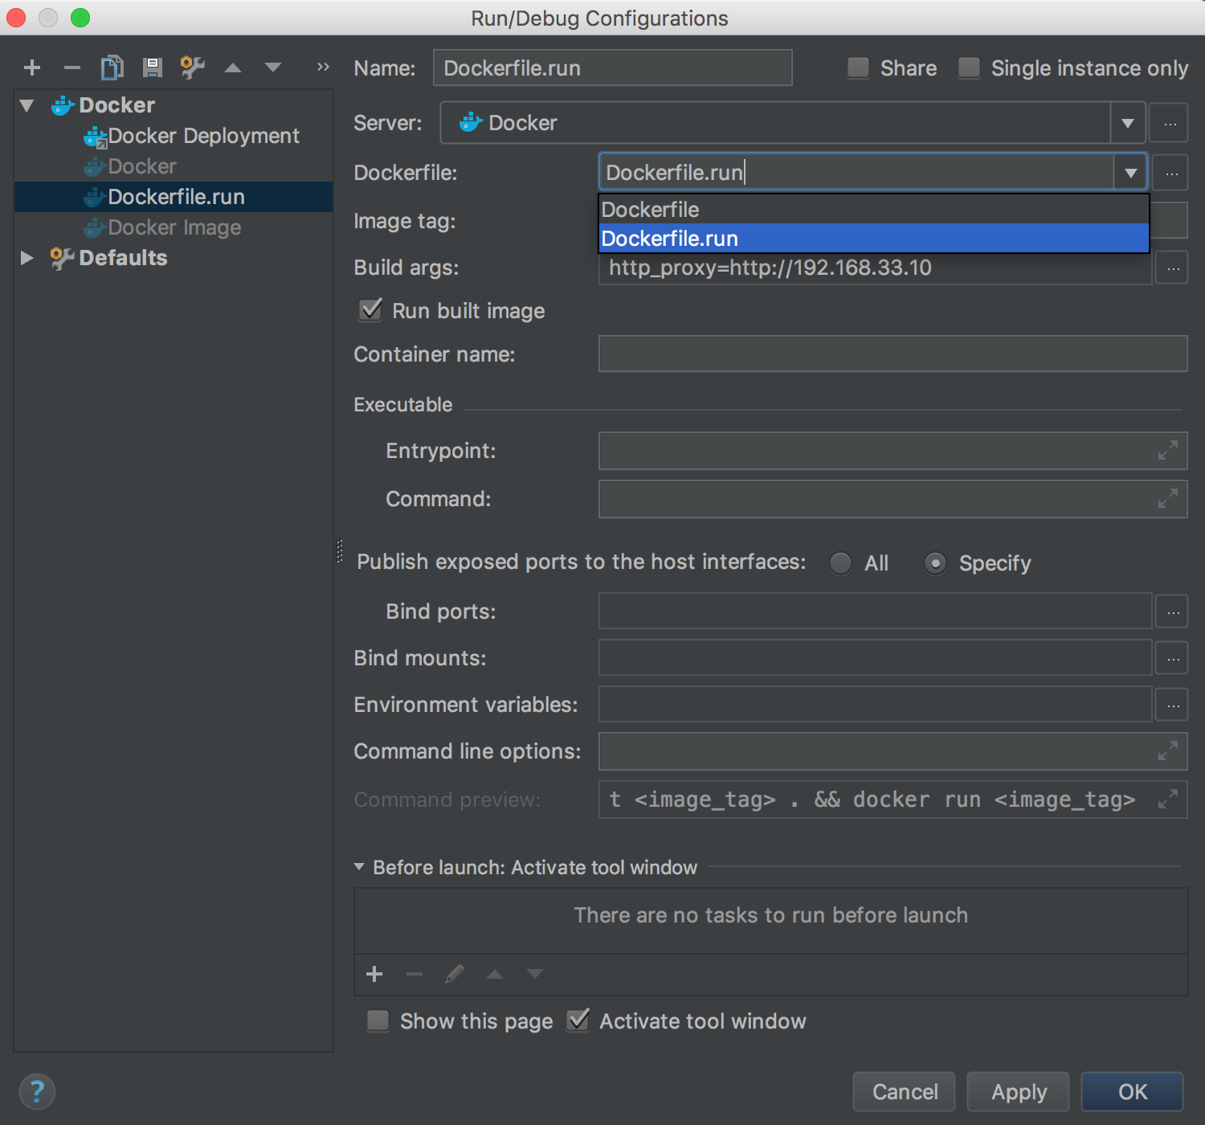Expand the Command field editor
1205x1125 pixels.
[x=1168, y=498]
